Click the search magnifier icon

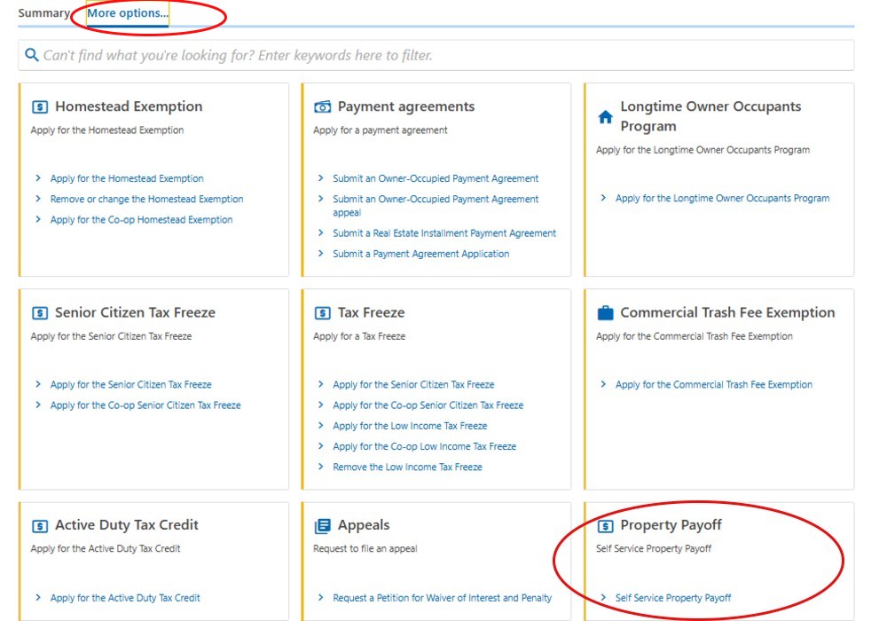(32, 55)
